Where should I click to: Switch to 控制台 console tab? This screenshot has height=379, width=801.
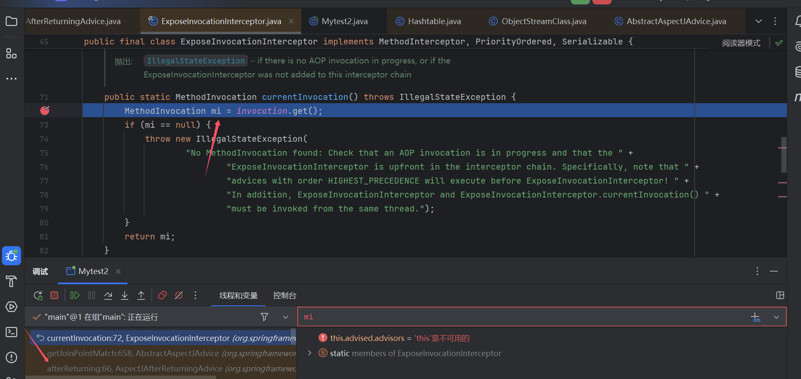click(x=284, y=295)
